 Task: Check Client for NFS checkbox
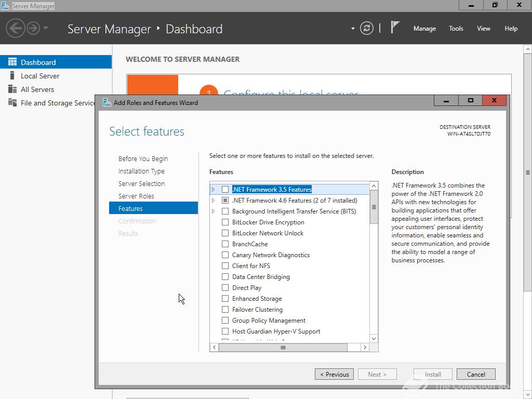[x=225, y=265]
